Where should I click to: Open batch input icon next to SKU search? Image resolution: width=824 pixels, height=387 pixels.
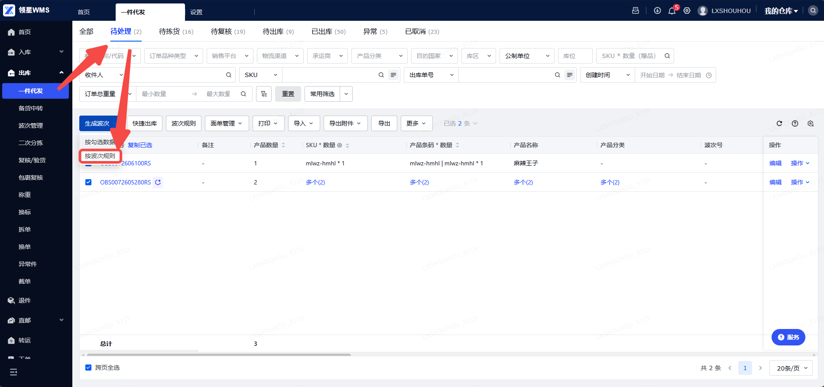pos(393,75)
